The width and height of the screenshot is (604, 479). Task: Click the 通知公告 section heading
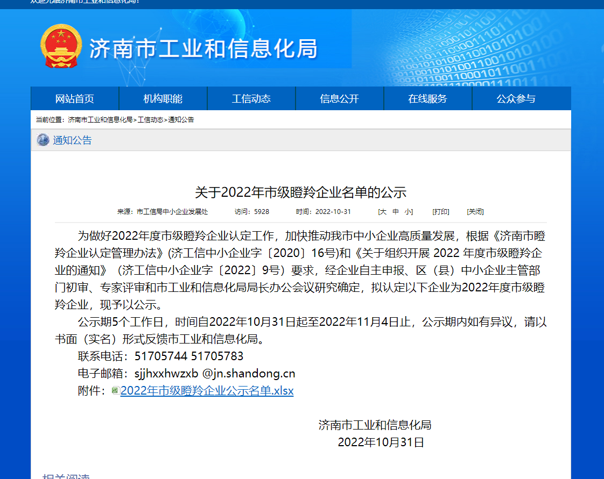pyautogui.click(x=73, y=140)
